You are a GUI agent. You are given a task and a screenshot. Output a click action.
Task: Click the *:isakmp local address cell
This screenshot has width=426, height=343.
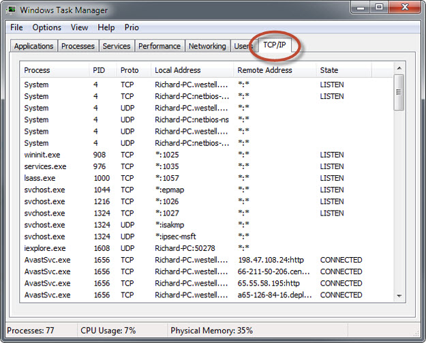[x=170, y=225]
